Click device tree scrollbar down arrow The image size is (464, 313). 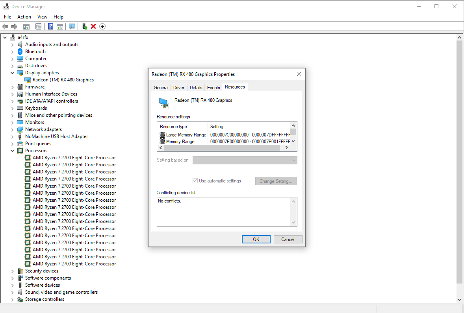[x=459, y=300]
